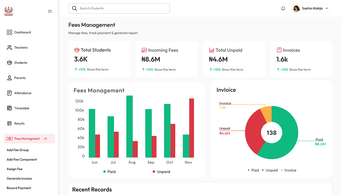This screenshot has width=342, height=195.
Task: Select the Teachers sidebar icon
Action: [x=9, y=47]
